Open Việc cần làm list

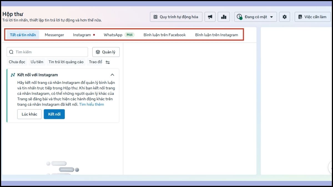click(312, 17)
